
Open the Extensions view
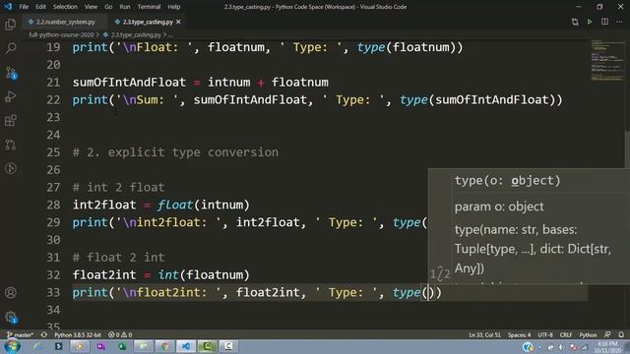[11, 120]
